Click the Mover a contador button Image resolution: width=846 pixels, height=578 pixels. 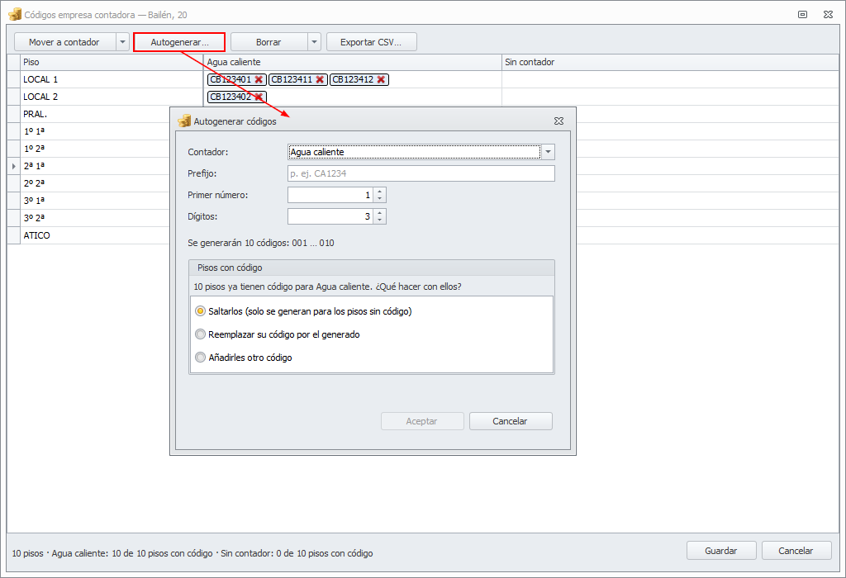pyautogui.click(x=64, y=42)
